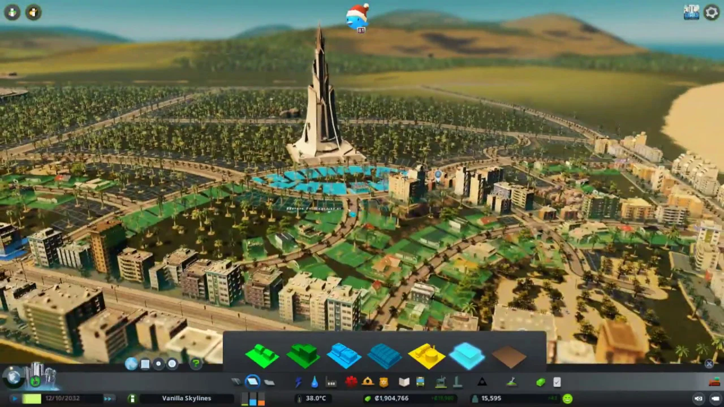
Task: Select the cyan office zone
Action: tap(467, 356)
